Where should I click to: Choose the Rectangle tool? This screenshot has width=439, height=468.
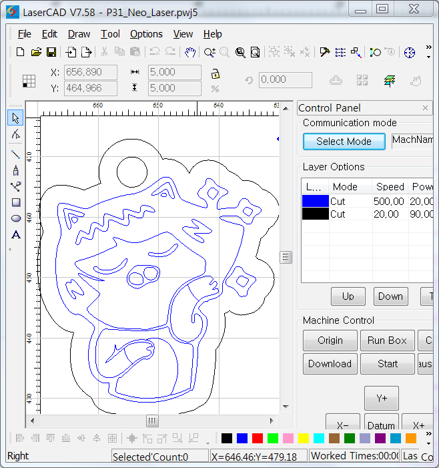[16, 202]
